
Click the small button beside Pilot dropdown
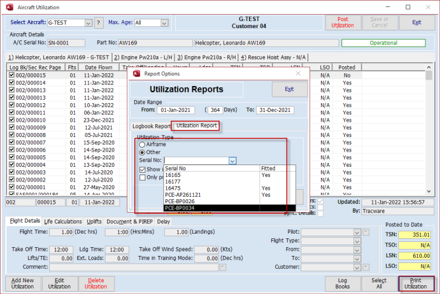(366, 232)
